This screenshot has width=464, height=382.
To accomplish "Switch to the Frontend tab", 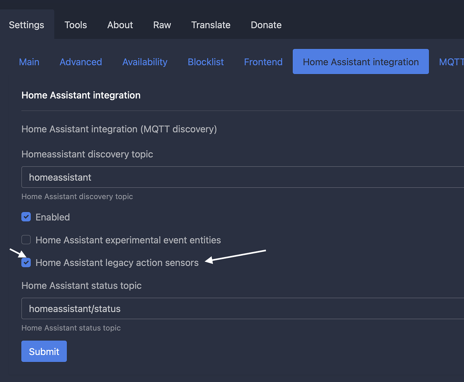I will tap(263, 62).
